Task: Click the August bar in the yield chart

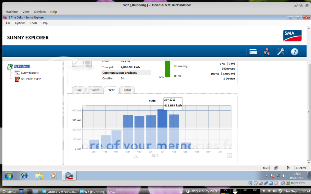Action: tap(174, 132)
